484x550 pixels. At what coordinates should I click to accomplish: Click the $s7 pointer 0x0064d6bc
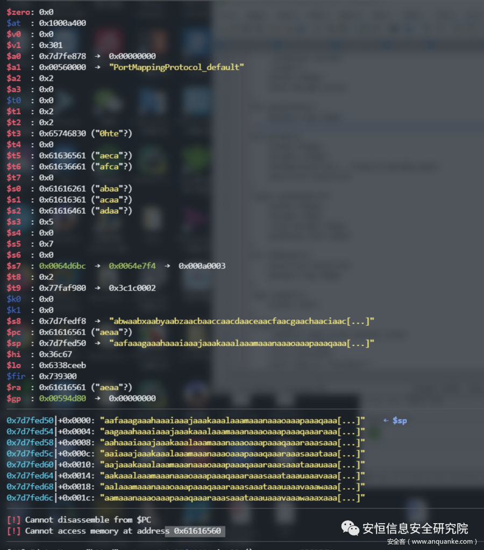pyautogui.click(x=62, y=266)
